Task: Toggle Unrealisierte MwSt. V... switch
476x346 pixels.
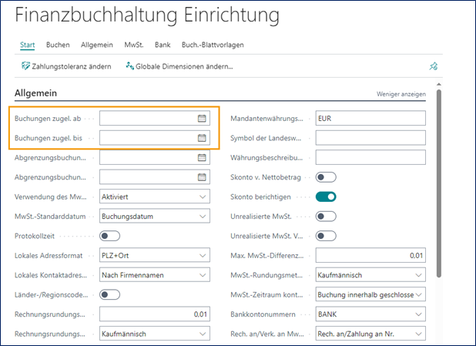Action: click(x=326, y=236)
